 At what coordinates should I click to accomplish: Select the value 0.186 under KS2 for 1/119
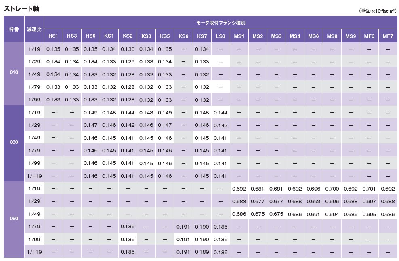[x=128, y=251]
